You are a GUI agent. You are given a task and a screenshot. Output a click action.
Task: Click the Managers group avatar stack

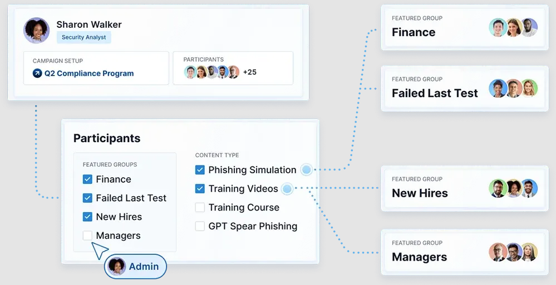tap(513, 252)
